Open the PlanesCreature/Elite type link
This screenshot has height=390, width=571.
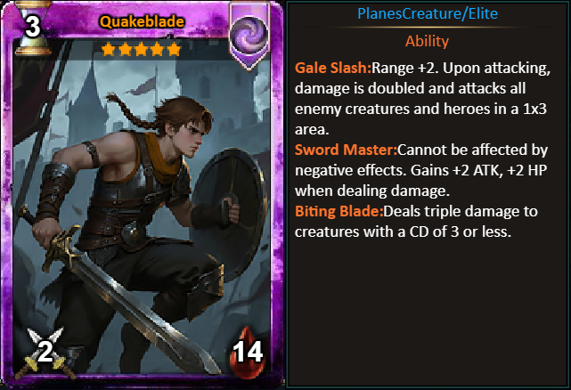pyautogui.click(x=428, y=13)
